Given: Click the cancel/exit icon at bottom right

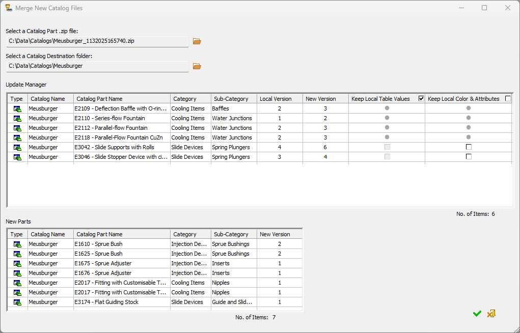Looking at the screenshot, I should (491, 314).
